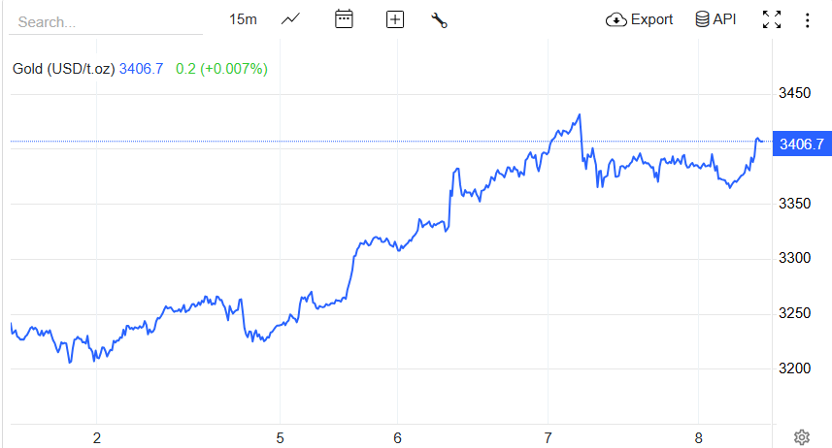Open the 15m interval dropdown
The width and height of the screenshot is (832, 448).
(243, 19)
